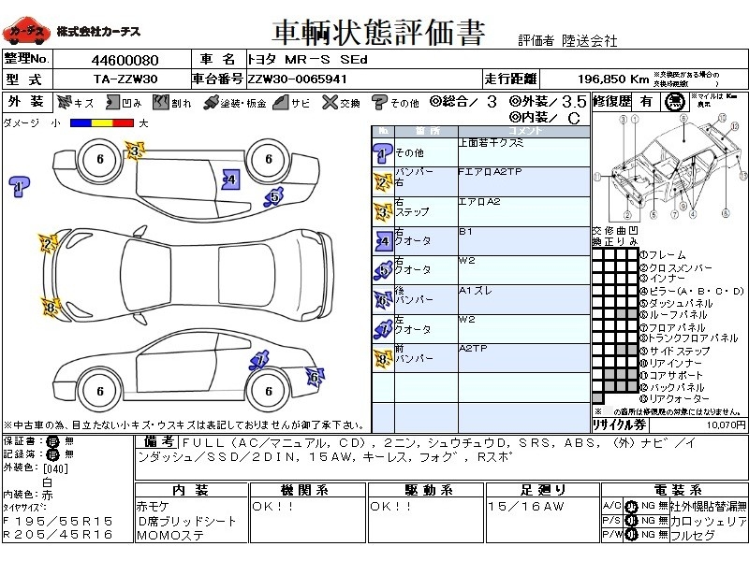Click the exterior color code [040]

click(55, 468)
